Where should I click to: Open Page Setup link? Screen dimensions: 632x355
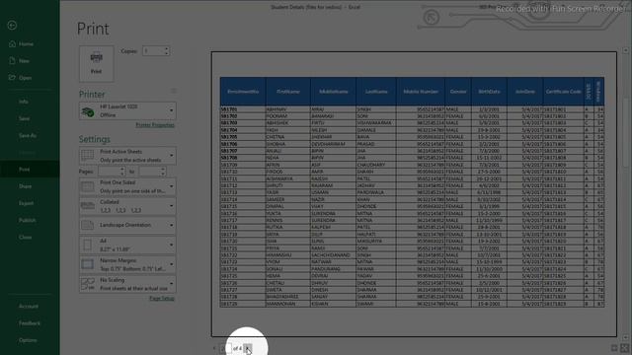(x=162, y=298)
